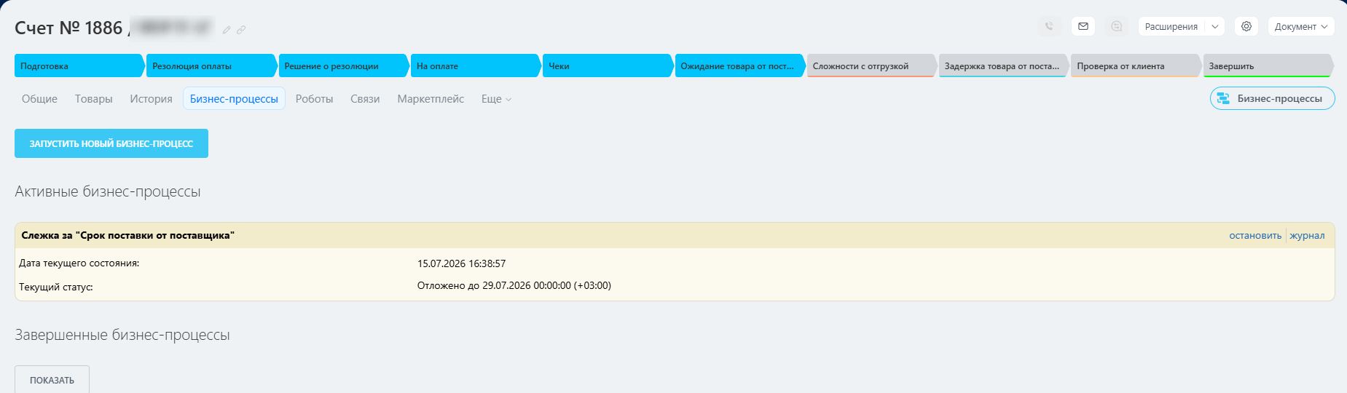1347x393 pixels.
Task: Click the phone call icon
Action: point(1049,26)
